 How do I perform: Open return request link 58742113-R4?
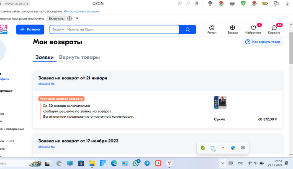46,147
